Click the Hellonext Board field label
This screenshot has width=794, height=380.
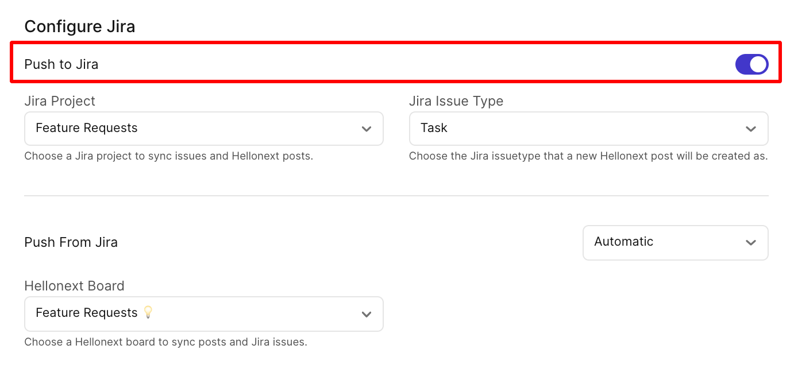point(74,286)
